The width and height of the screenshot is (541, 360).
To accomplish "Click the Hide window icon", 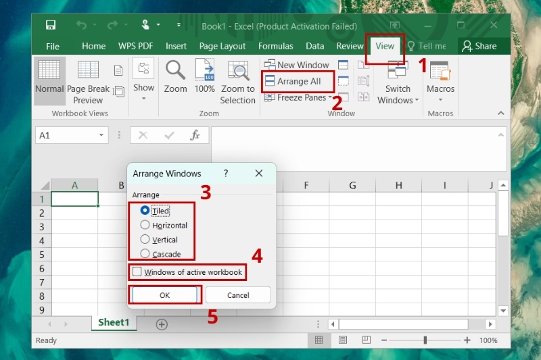I will click(343, 81).
